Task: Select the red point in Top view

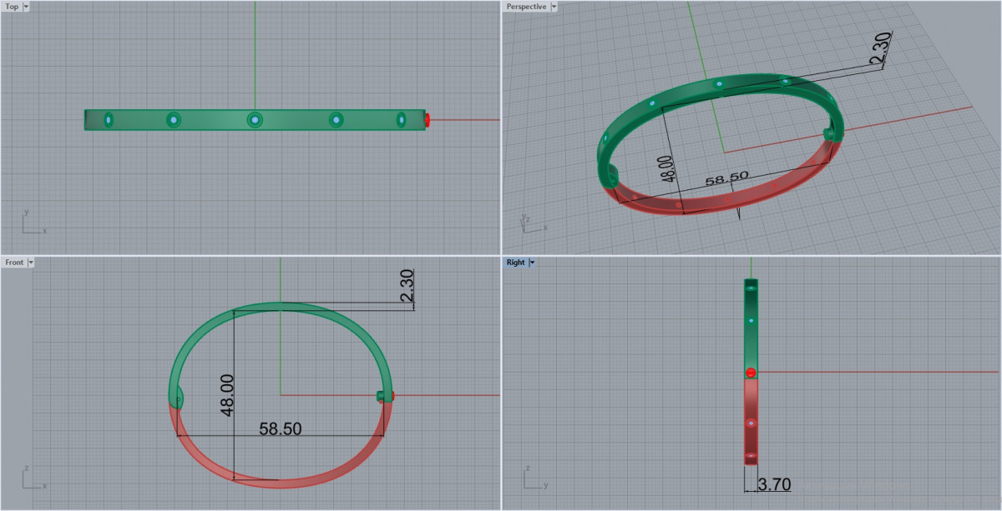Action: [x=428, y=120]
